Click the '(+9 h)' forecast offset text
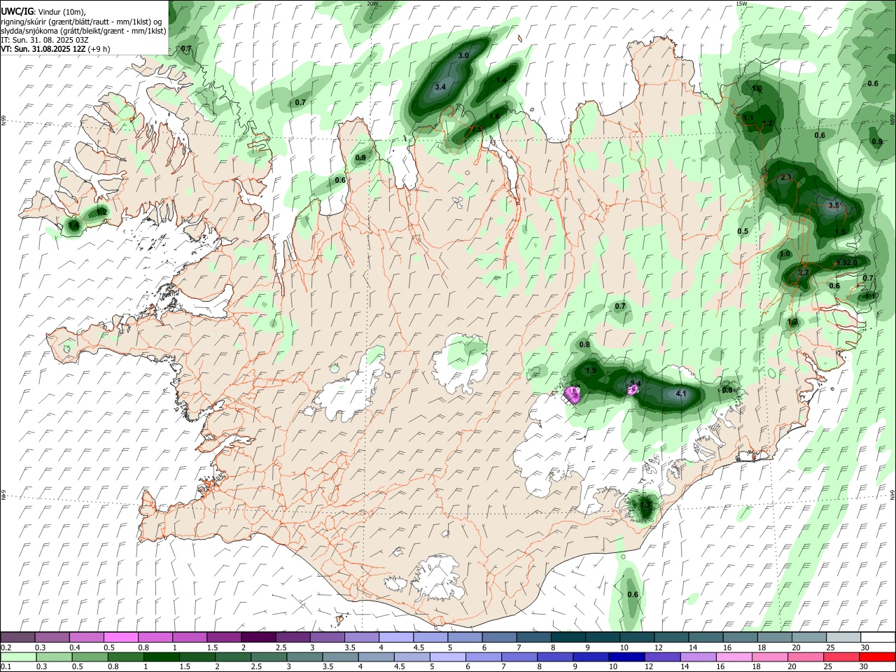The width and height of the screenshot is (896, 672). (100, 49)
